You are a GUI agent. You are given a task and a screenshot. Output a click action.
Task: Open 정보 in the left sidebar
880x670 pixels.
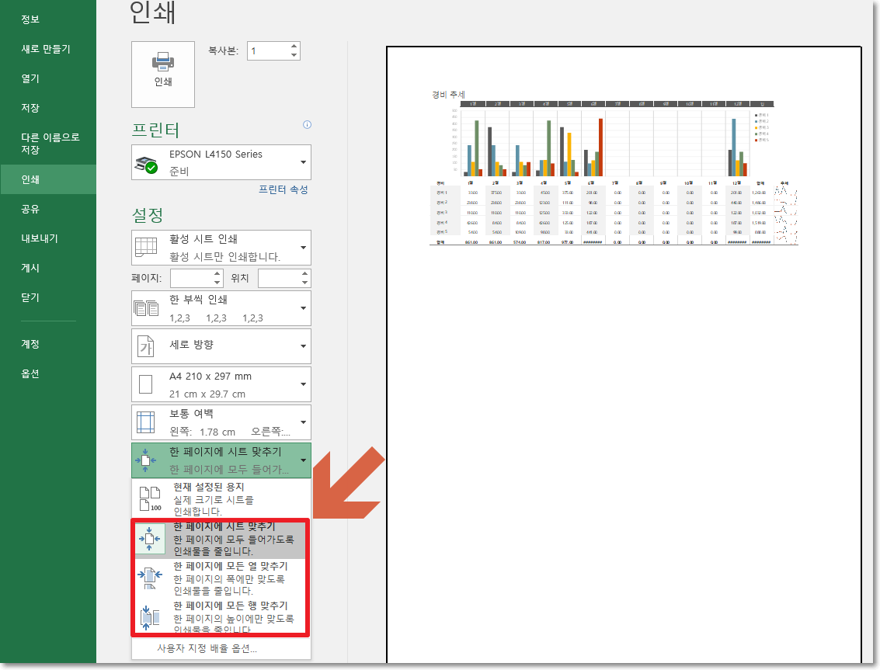point(31,19)
